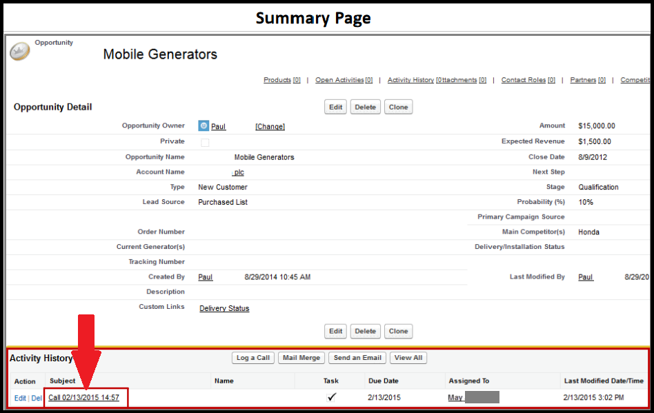Click the Last Modified Date/Time column header
The height and width of the screenshot is (413, 654).
pyautogui.click(x=604, y=381)
